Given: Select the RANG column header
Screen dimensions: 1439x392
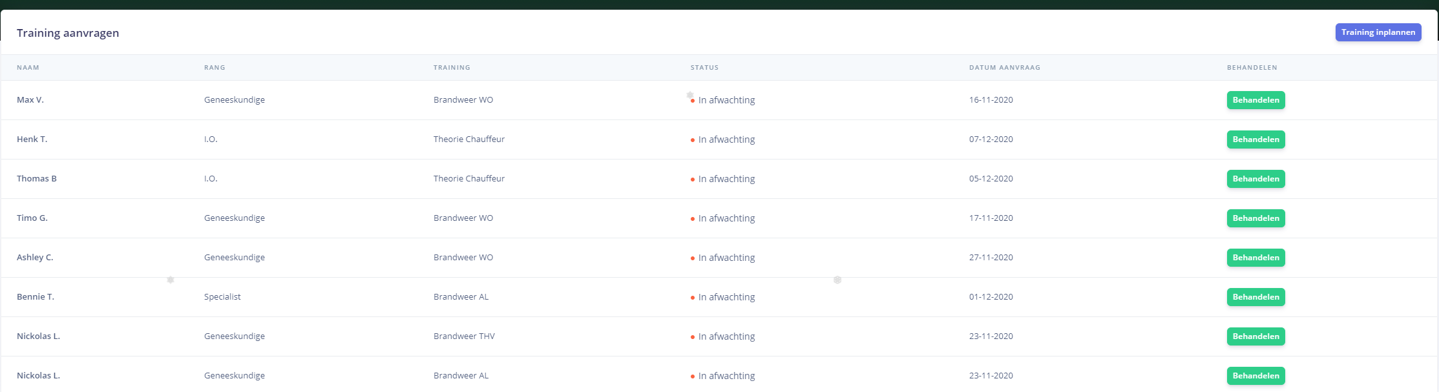Looking at the screenshot, I should [x=215, y=68].
